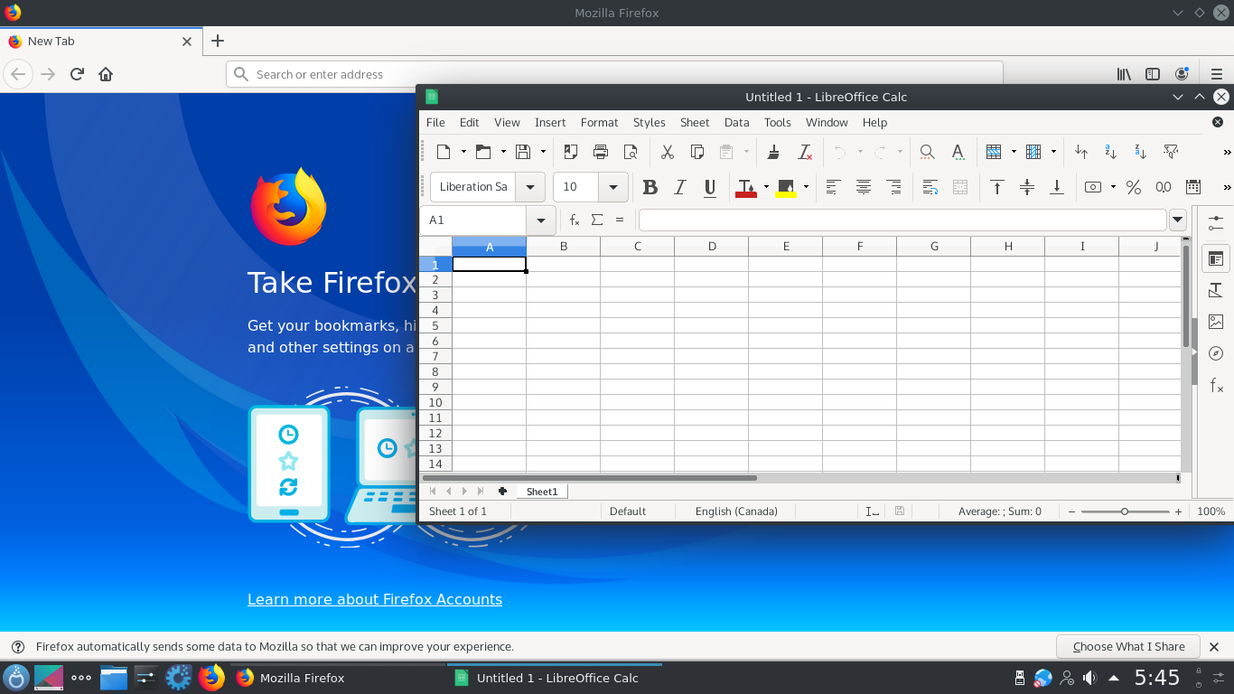Save the spreadsheet with the Save icon
This screenshot has height=694, width=1234.
(x=523, y=152)
